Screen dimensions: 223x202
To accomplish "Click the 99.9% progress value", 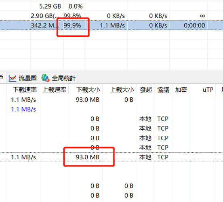I will click(x=72, y=25).
